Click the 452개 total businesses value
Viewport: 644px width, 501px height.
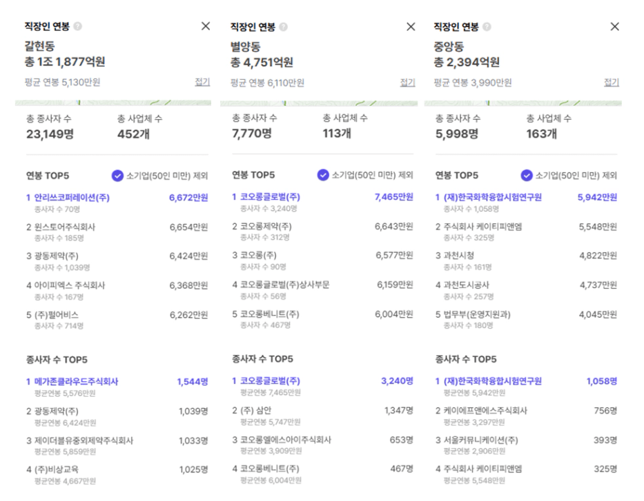pos(133,134)
